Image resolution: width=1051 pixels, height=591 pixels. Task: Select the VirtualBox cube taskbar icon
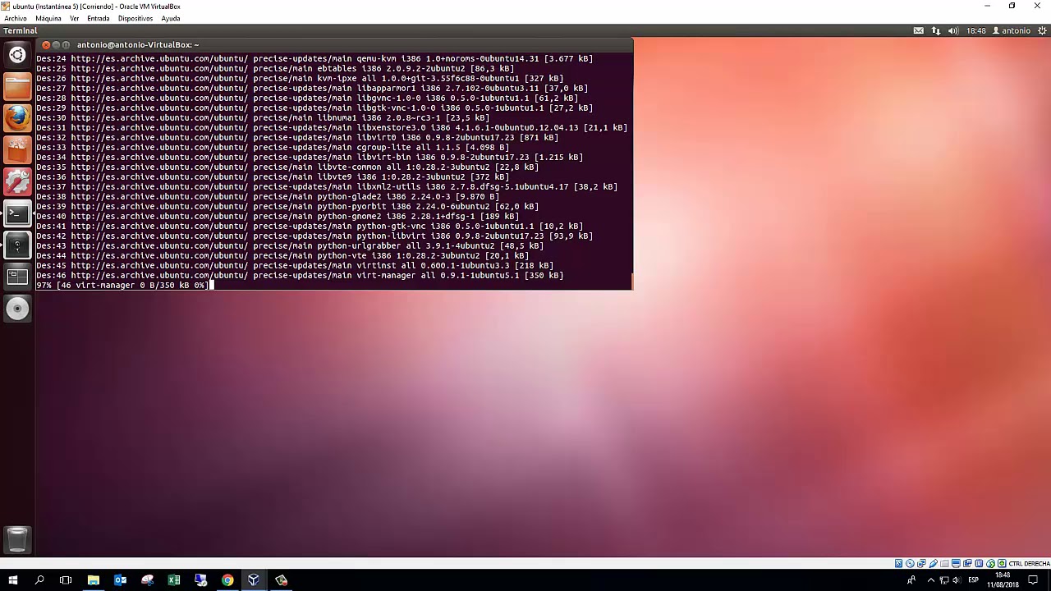click(254, 580)
